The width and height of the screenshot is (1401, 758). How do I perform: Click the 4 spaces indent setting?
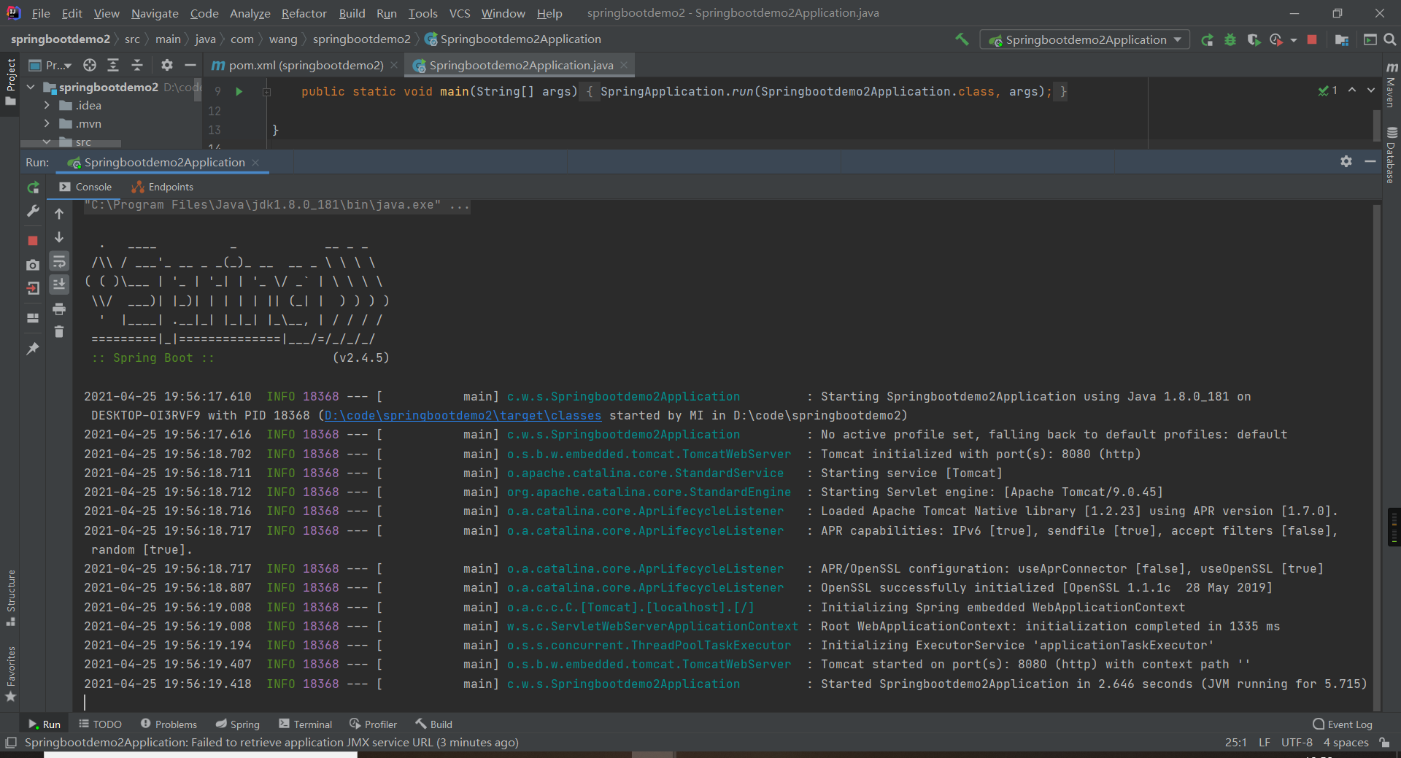(1346, 743)
